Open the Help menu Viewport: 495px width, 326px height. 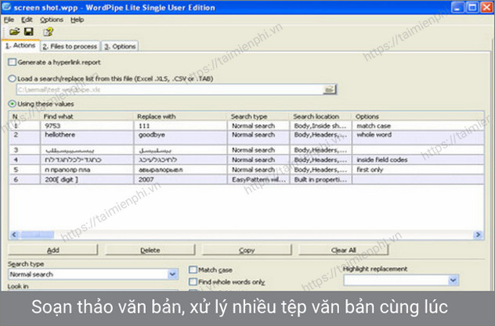point(77,20)
